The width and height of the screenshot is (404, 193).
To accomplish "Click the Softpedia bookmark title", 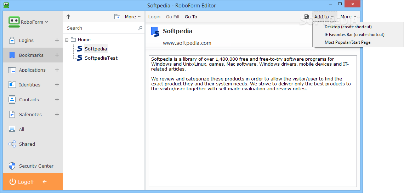I will click(x=177, y=31).
